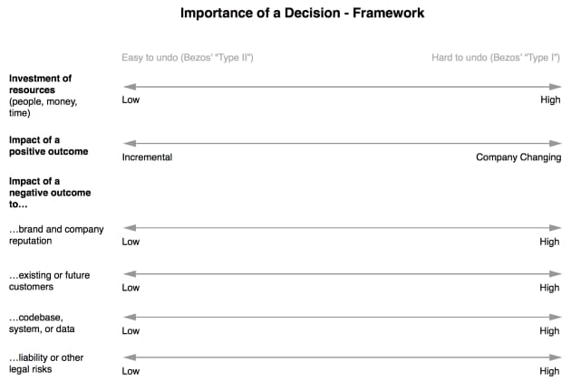Click the 'Impact of a negative outcome to…' heading
Screen dimensions: 571x390
50,193
